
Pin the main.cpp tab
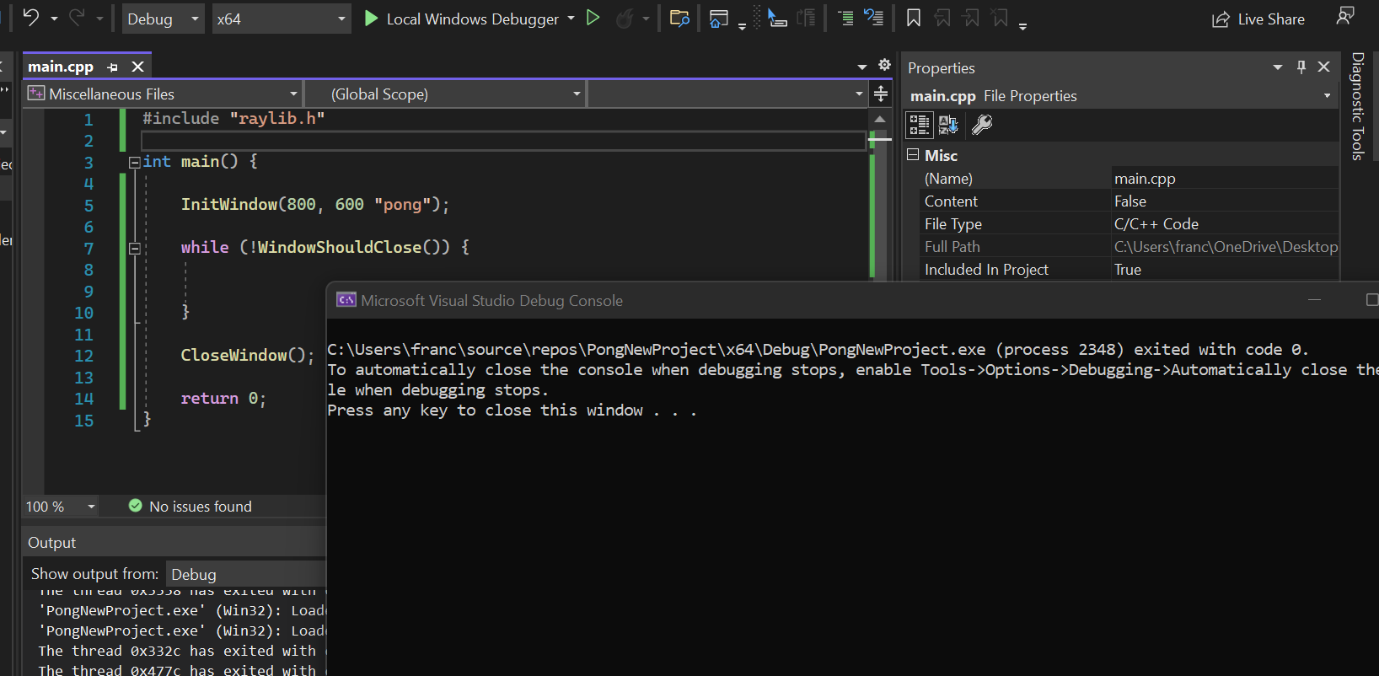113,67
